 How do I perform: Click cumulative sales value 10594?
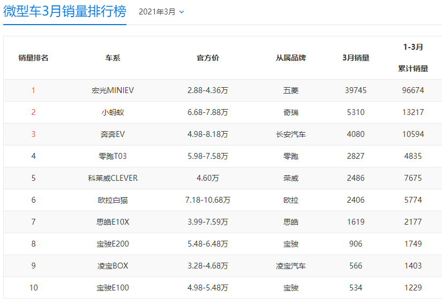[413, 134]
